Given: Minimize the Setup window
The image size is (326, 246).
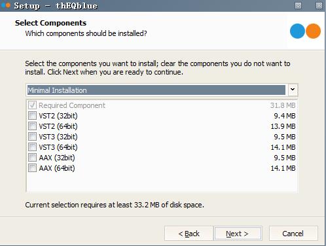Looking at the screenshot, I should (298, 5).
